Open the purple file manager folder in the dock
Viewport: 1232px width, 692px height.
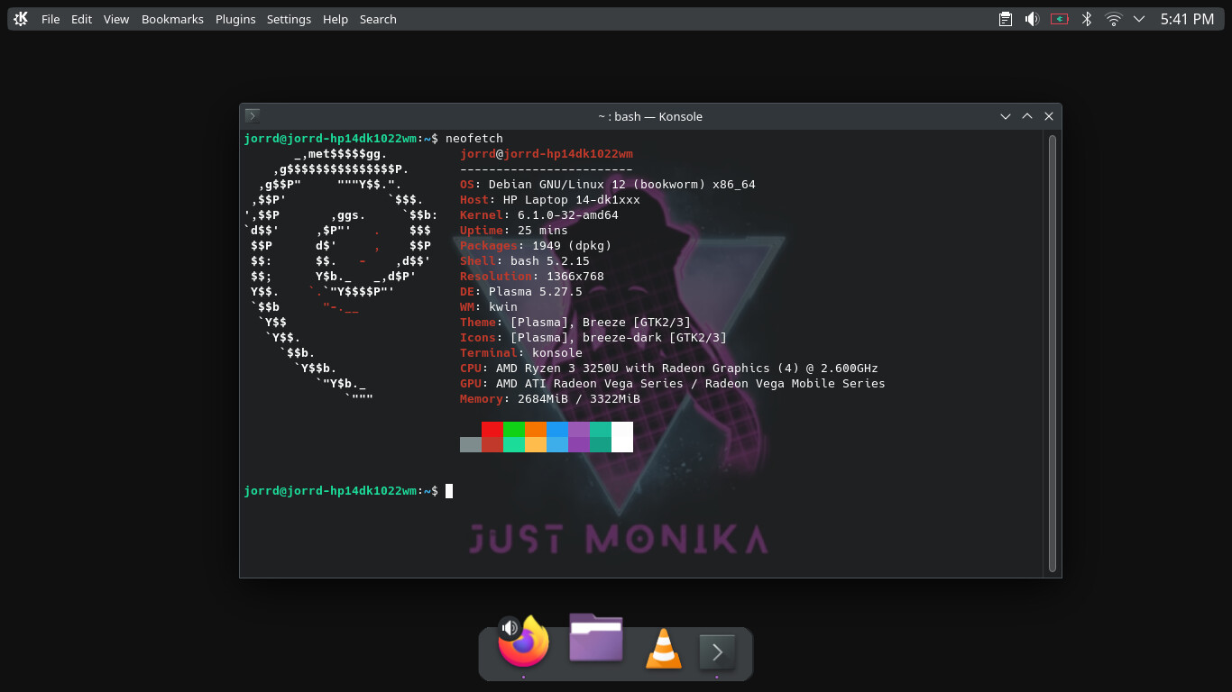(596, 638)
